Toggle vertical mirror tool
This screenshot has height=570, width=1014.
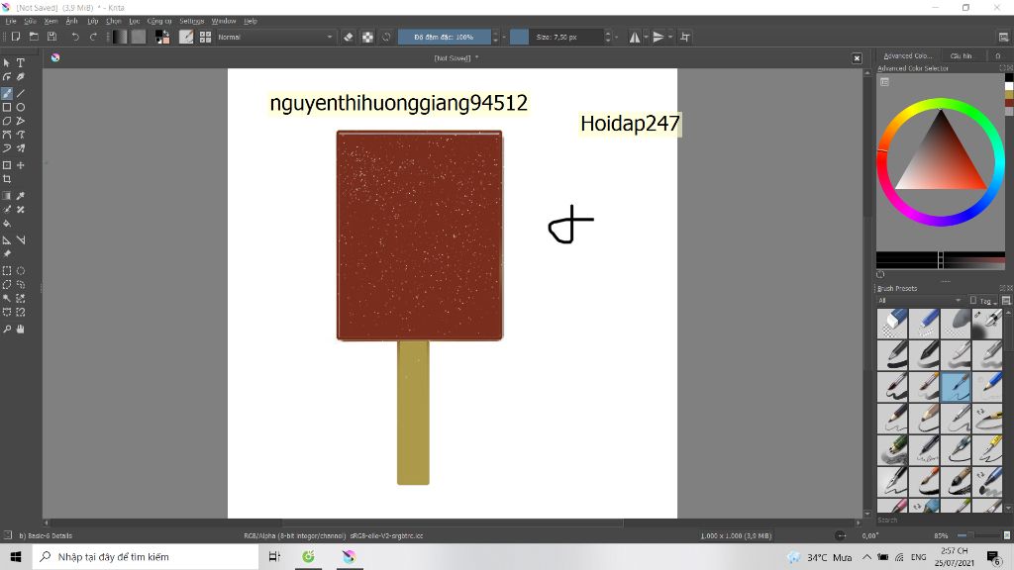[x=659, y=37]
